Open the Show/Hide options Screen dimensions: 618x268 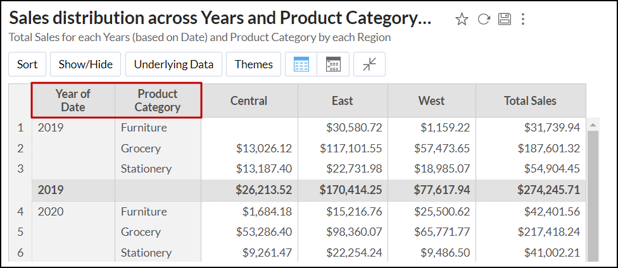point(85,64)
